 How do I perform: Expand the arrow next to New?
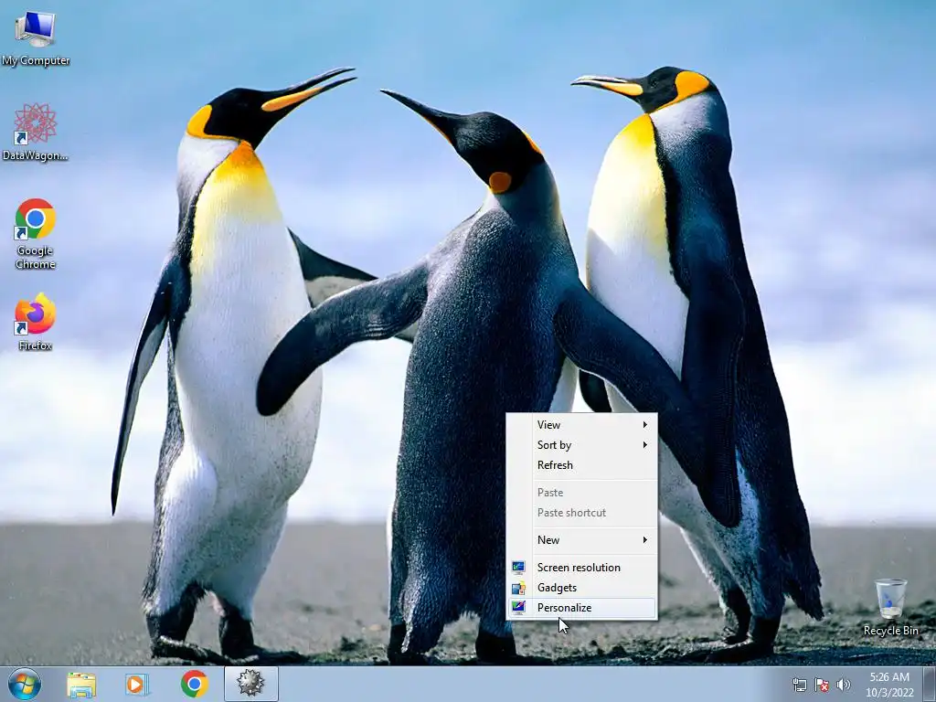coord(644,540)
